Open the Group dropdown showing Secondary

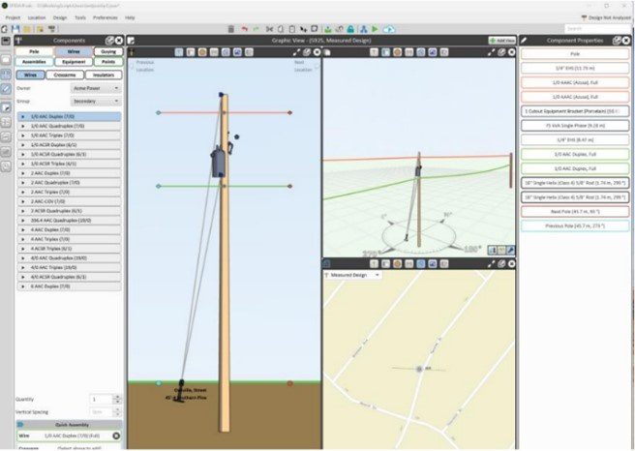point(96,99)
